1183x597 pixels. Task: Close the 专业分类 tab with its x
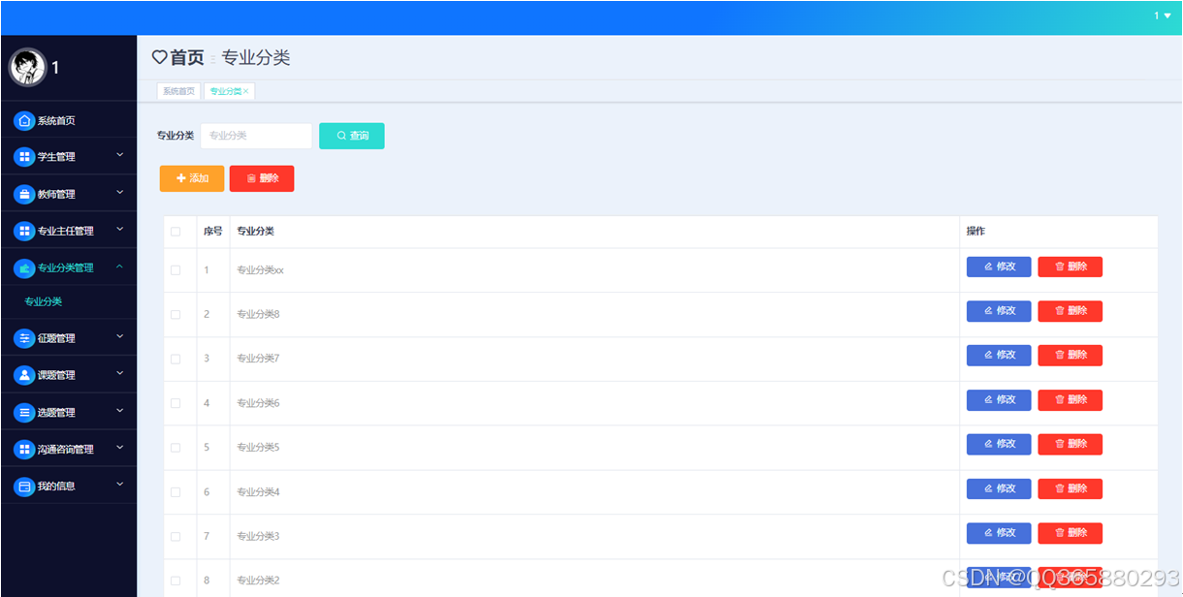coord(246,91)
